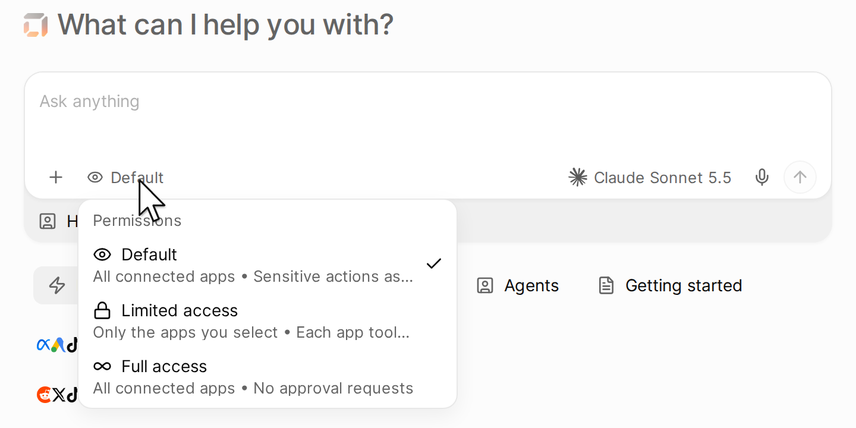Click the microphone voice input icon
Screen dimensions: 856x428
click(761, 177)
